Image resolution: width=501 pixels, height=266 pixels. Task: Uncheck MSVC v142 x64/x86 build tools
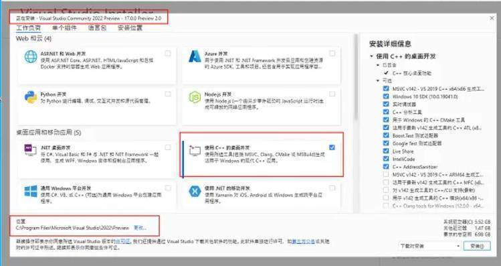(x=386, y=88)
